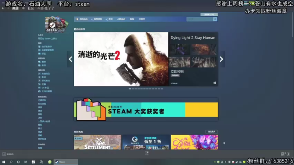This screenshot has width=294, height=165.
Task: Open Task View on the taskbar
Action: (25, 162)
